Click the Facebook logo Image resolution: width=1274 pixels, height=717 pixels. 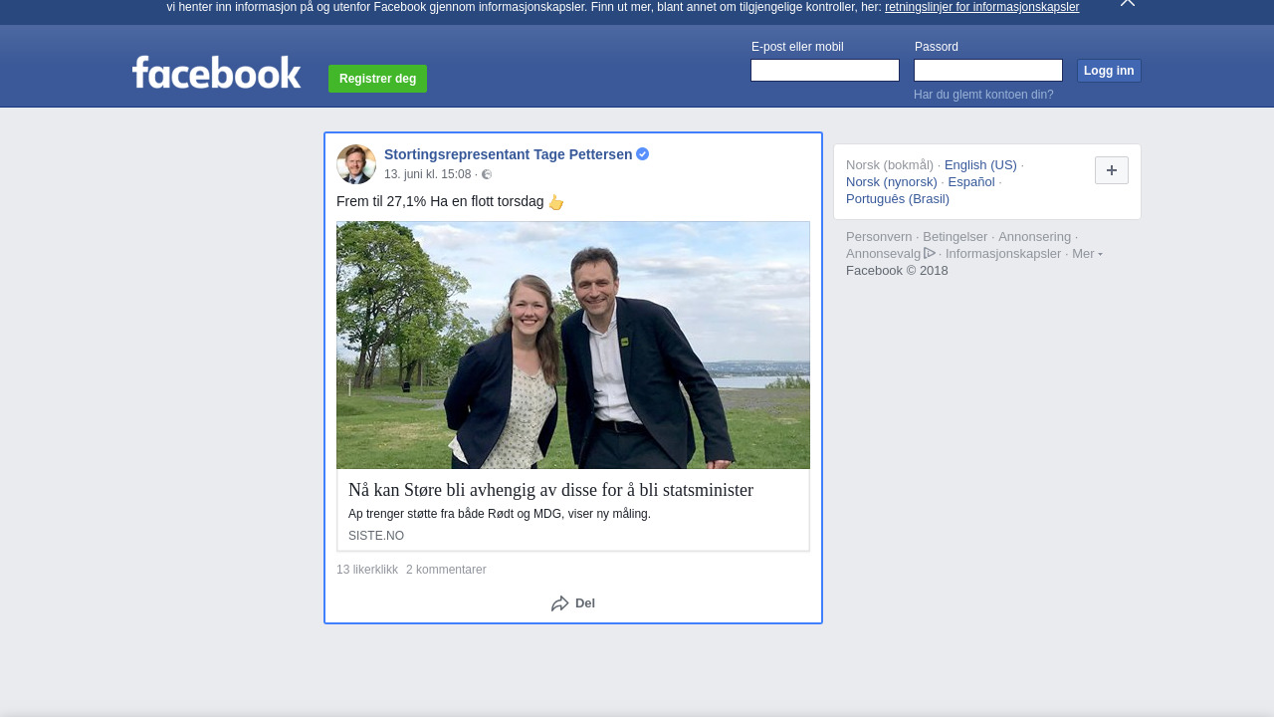pyautogui.click(x=216, y=72)
